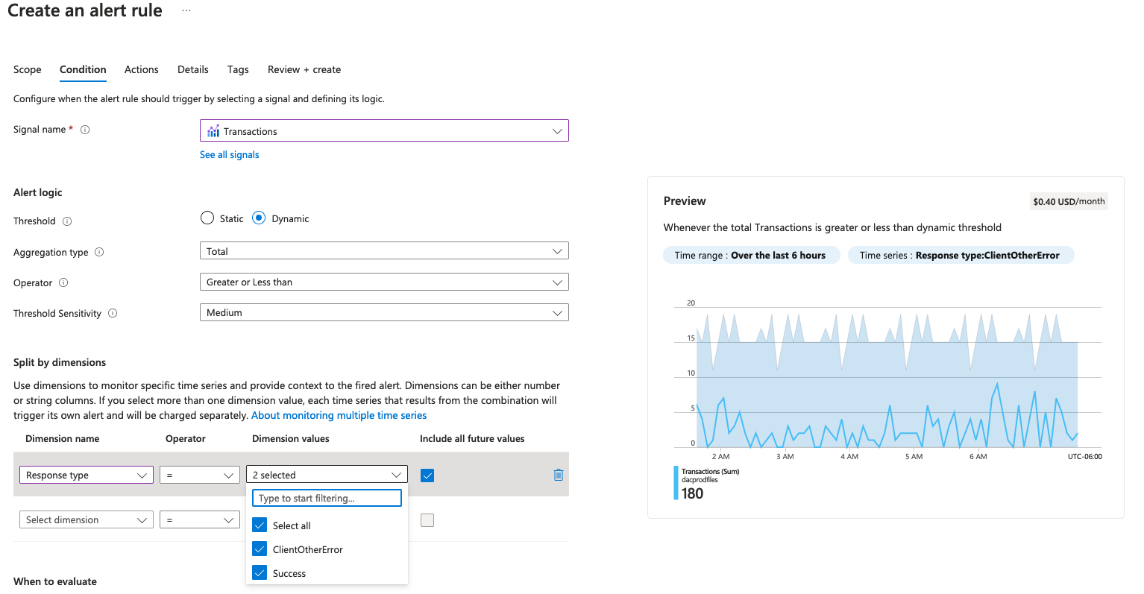Image resolution: width=1144 pixels, height=594 pixels.
Task: Switch to the Scope tab
Action: (28, 69)
